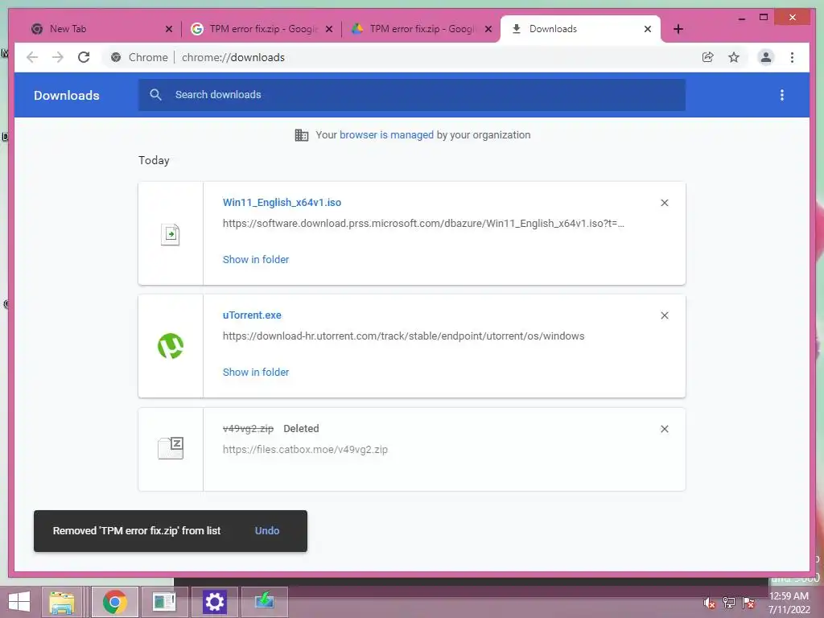The image size is (824, 618).
Task: Close the Google Drive TPM error fix.zip tab
Action: [488, 29]
